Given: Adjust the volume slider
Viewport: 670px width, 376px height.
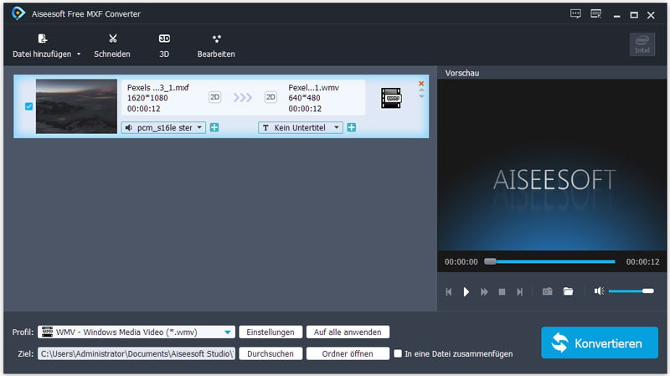Looking at the screenshot, I should pyautogui.click(x=631, y=291).
